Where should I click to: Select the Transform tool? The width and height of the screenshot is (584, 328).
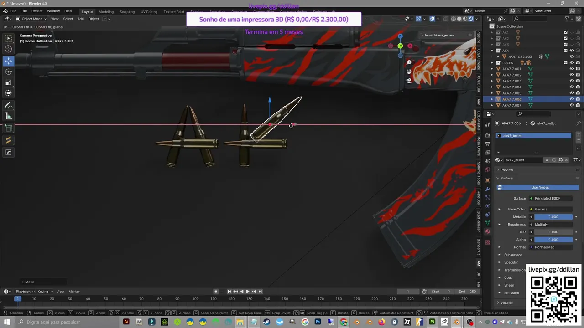click(9, 93)
